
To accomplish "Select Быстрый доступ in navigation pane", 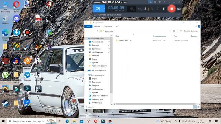I will point(97,38).
